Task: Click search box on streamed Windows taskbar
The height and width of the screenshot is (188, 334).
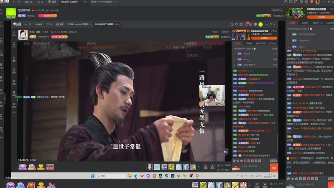Action: (111, 176)
